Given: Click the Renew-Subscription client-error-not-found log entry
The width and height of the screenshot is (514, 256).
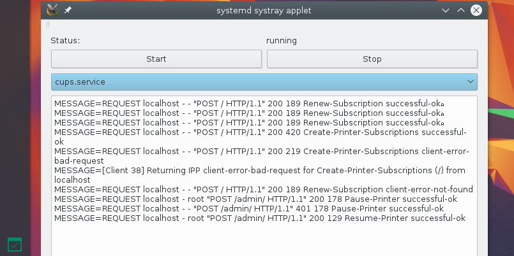Looking at the screenshot, I should tap(263, 190).
